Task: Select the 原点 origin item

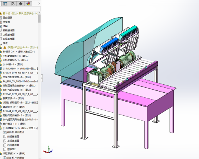Action: pos(5,43)
